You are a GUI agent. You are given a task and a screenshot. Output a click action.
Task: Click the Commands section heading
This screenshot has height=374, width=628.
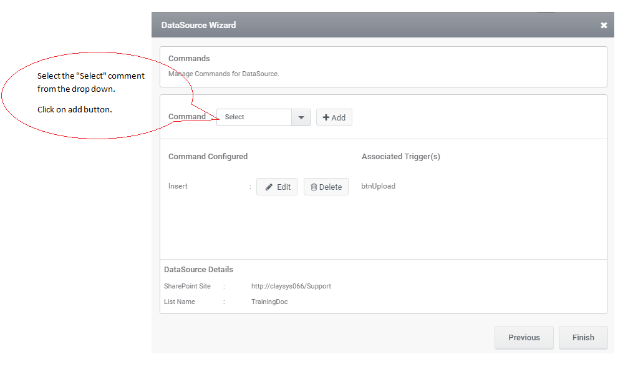189,59
